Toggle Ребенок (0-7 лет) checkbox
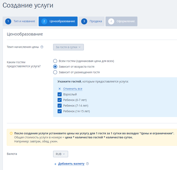 pos(60,100)
